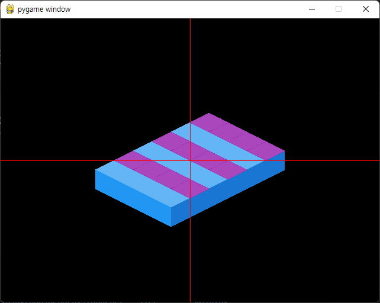Click the disabled maximize button
Viewport: 380px width, 303px height.
pos(339,9)
